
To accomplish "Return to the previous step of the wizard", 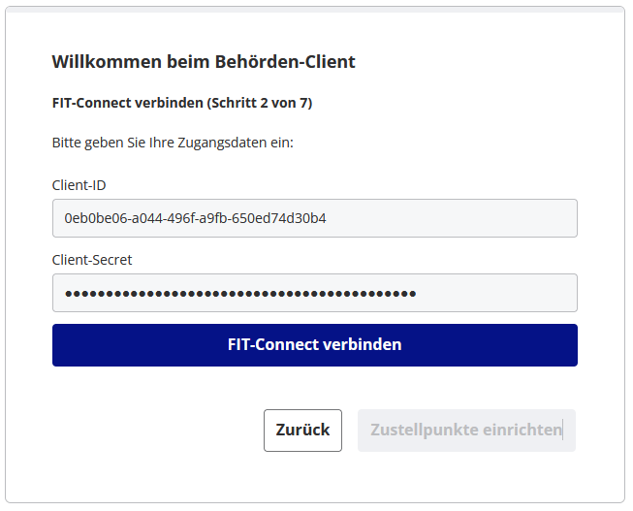I will [302, 431].
